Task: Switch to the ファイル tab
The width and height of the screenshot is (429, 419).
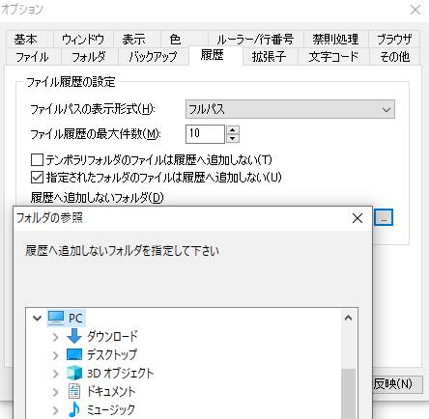Action: tap(34, 57)
